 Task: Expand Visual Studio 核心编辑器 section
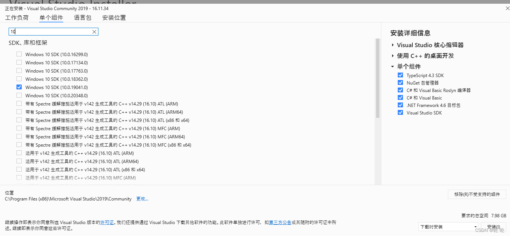pos(393,45)
